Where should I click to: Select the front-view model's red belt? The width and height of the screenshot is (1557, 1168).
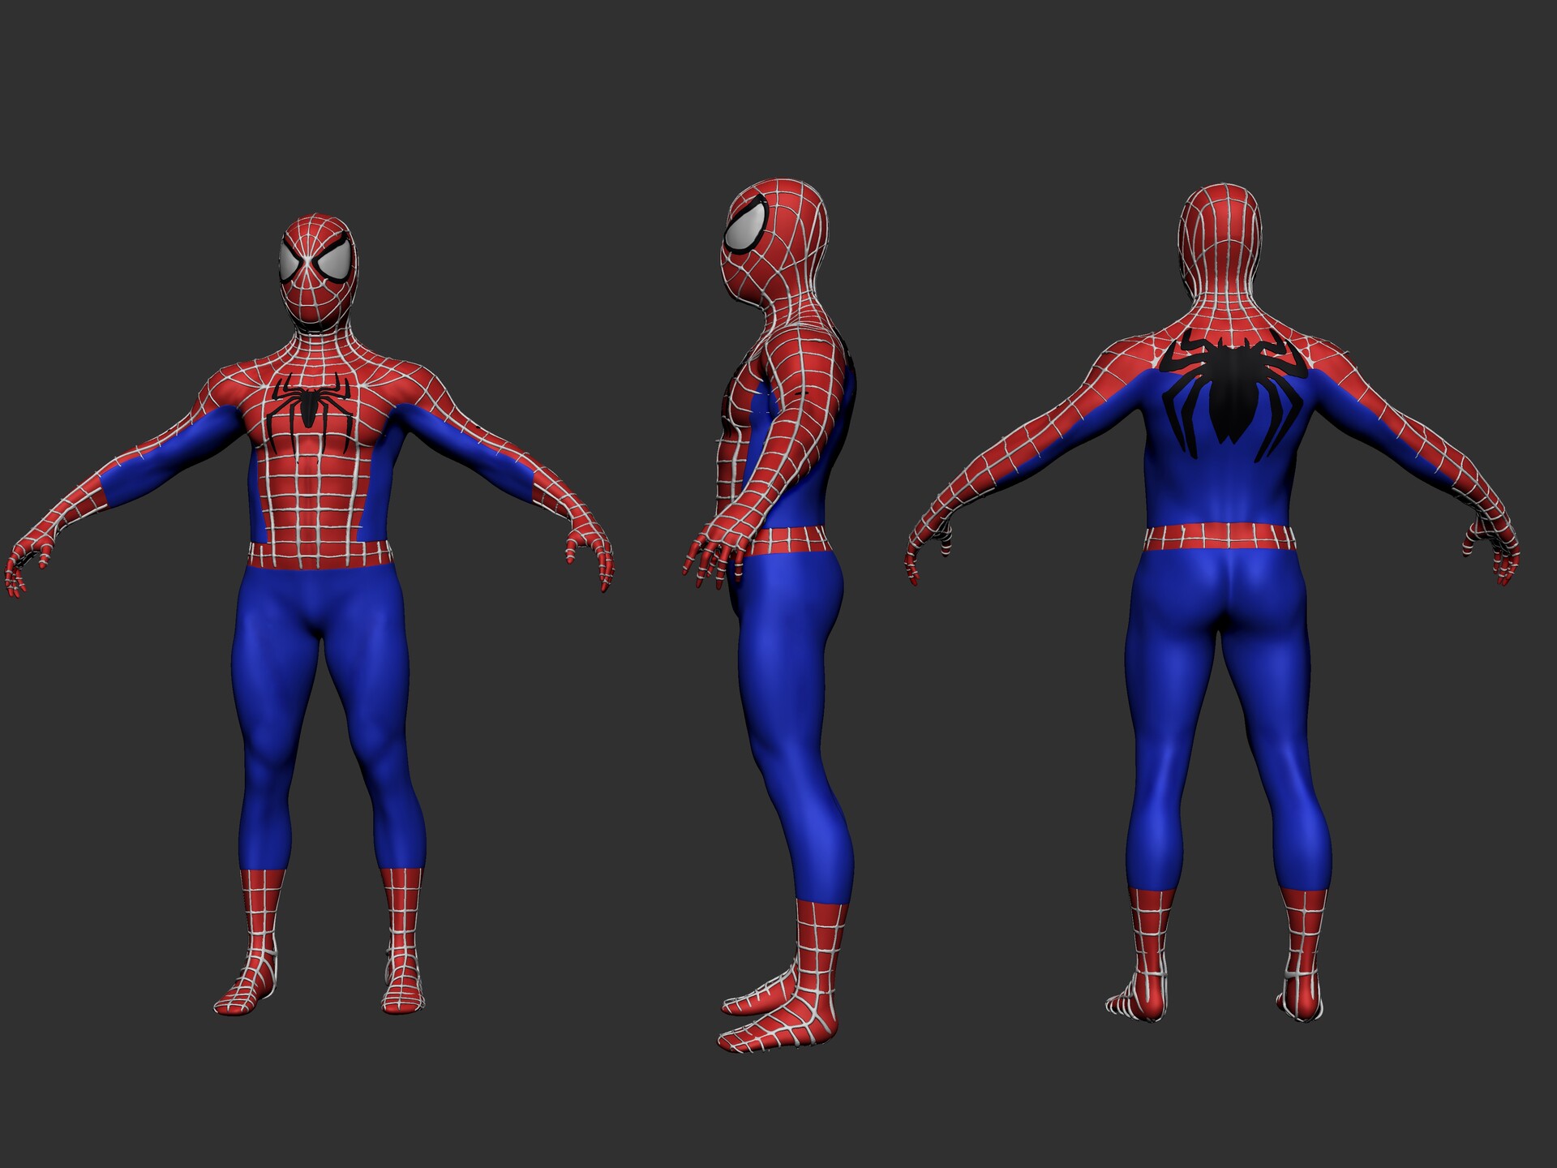coord(320,555)
